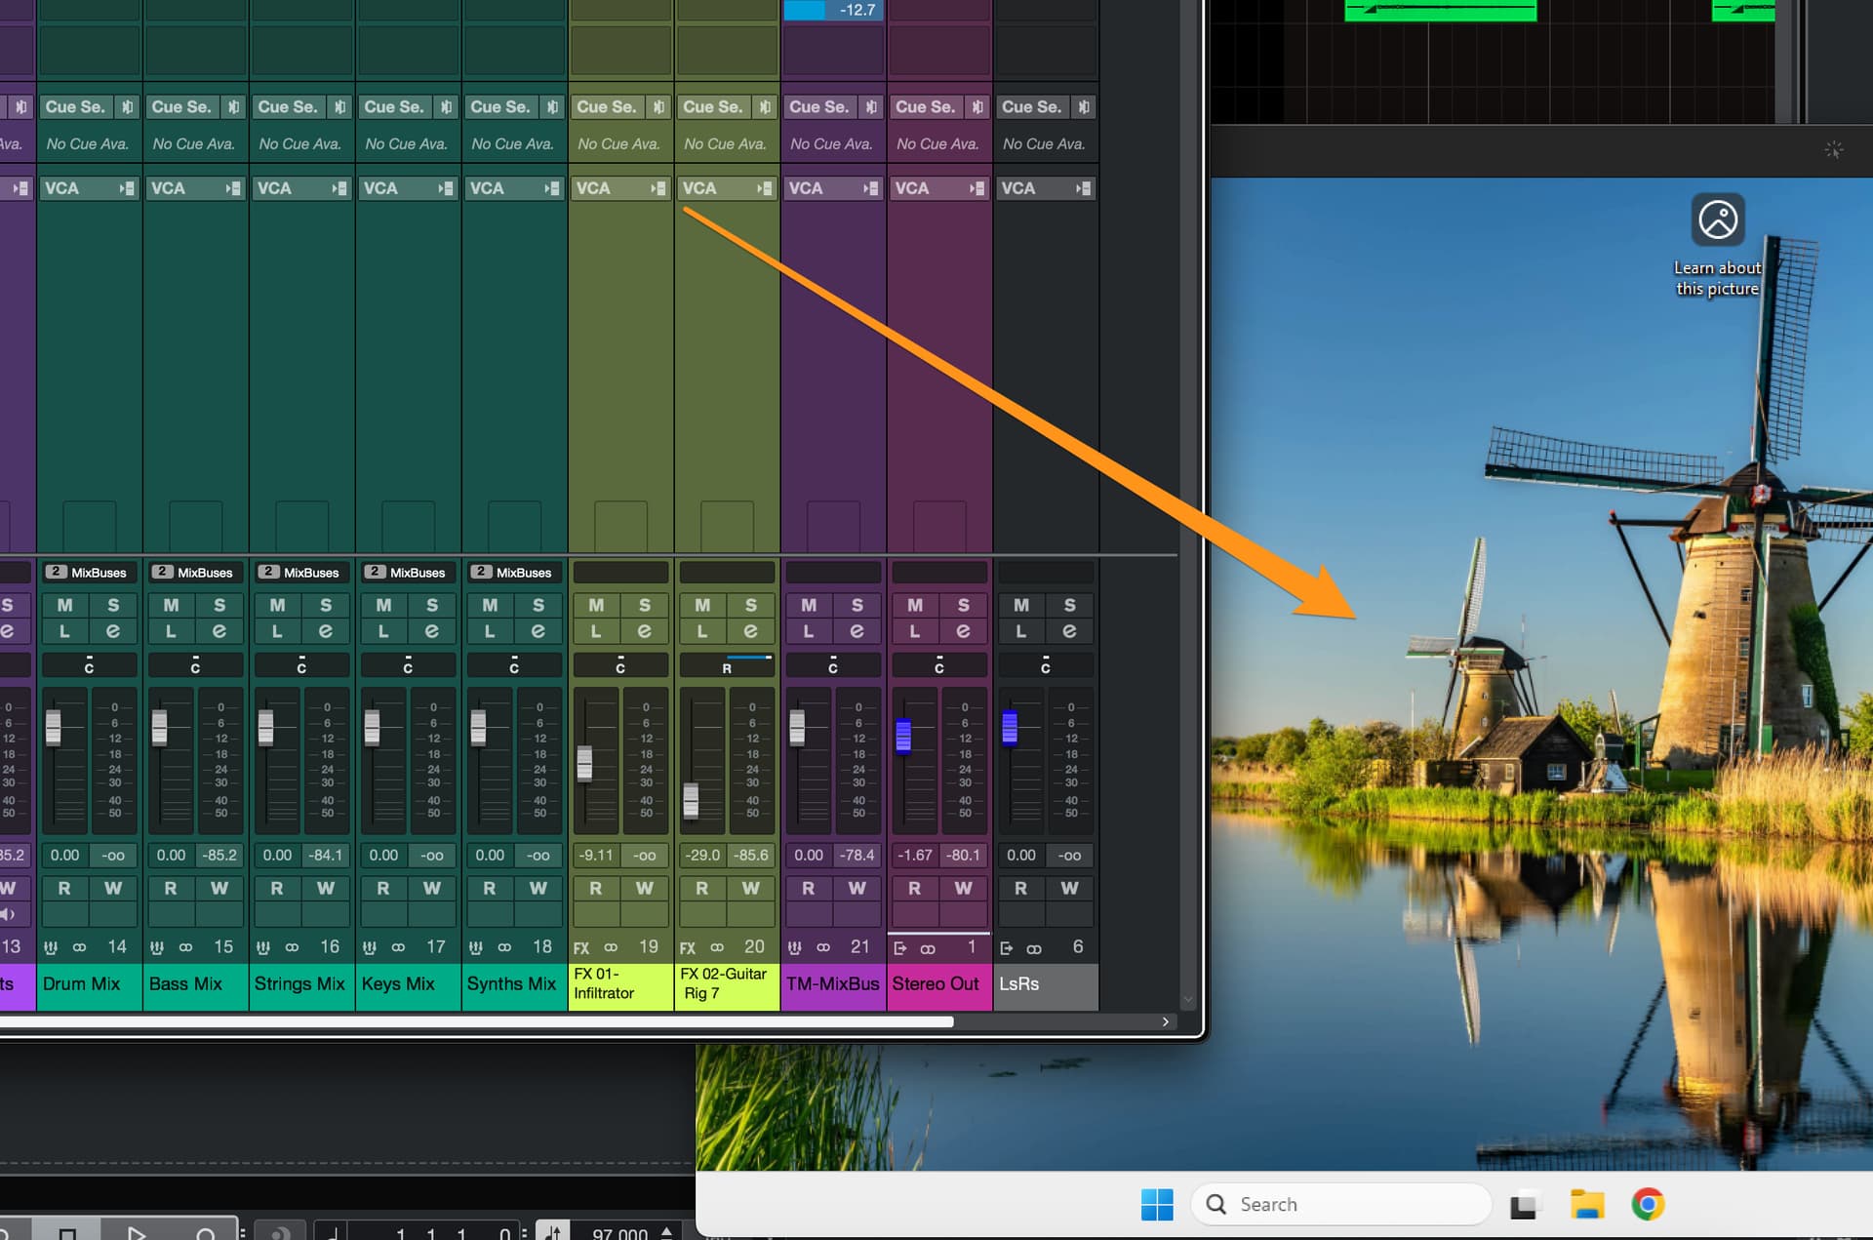The image size is (1873, 1240).
Task: Open MixBuses output routing on Drum Mix
Action: point(89,573)
